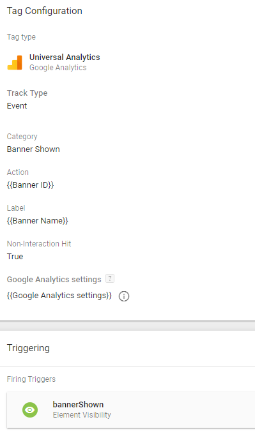Click the question mark help icon
The image size is (255, 438).
tap(110, 278)
